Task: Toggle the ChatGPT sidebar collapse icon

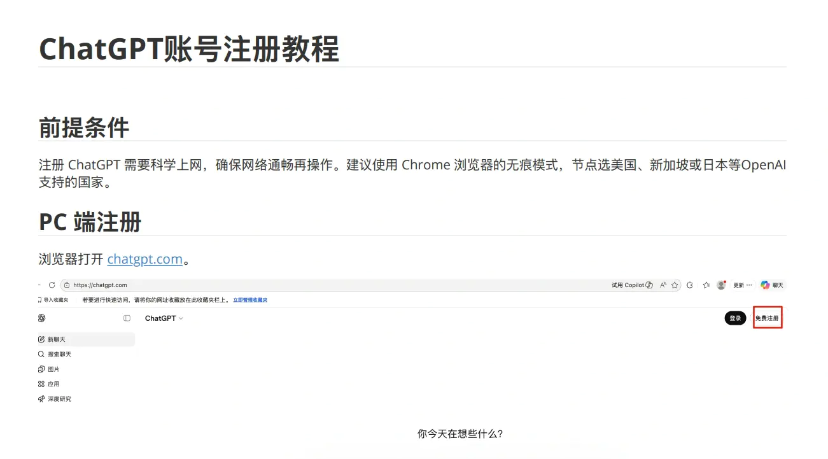Action: coord(127,318)
